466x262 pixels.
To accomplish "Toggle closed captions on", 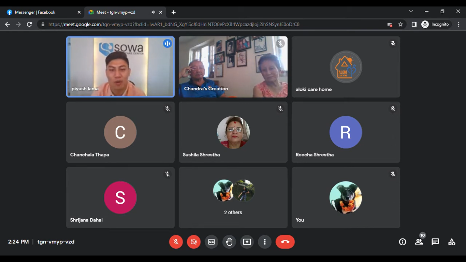I will coord(212,242).
